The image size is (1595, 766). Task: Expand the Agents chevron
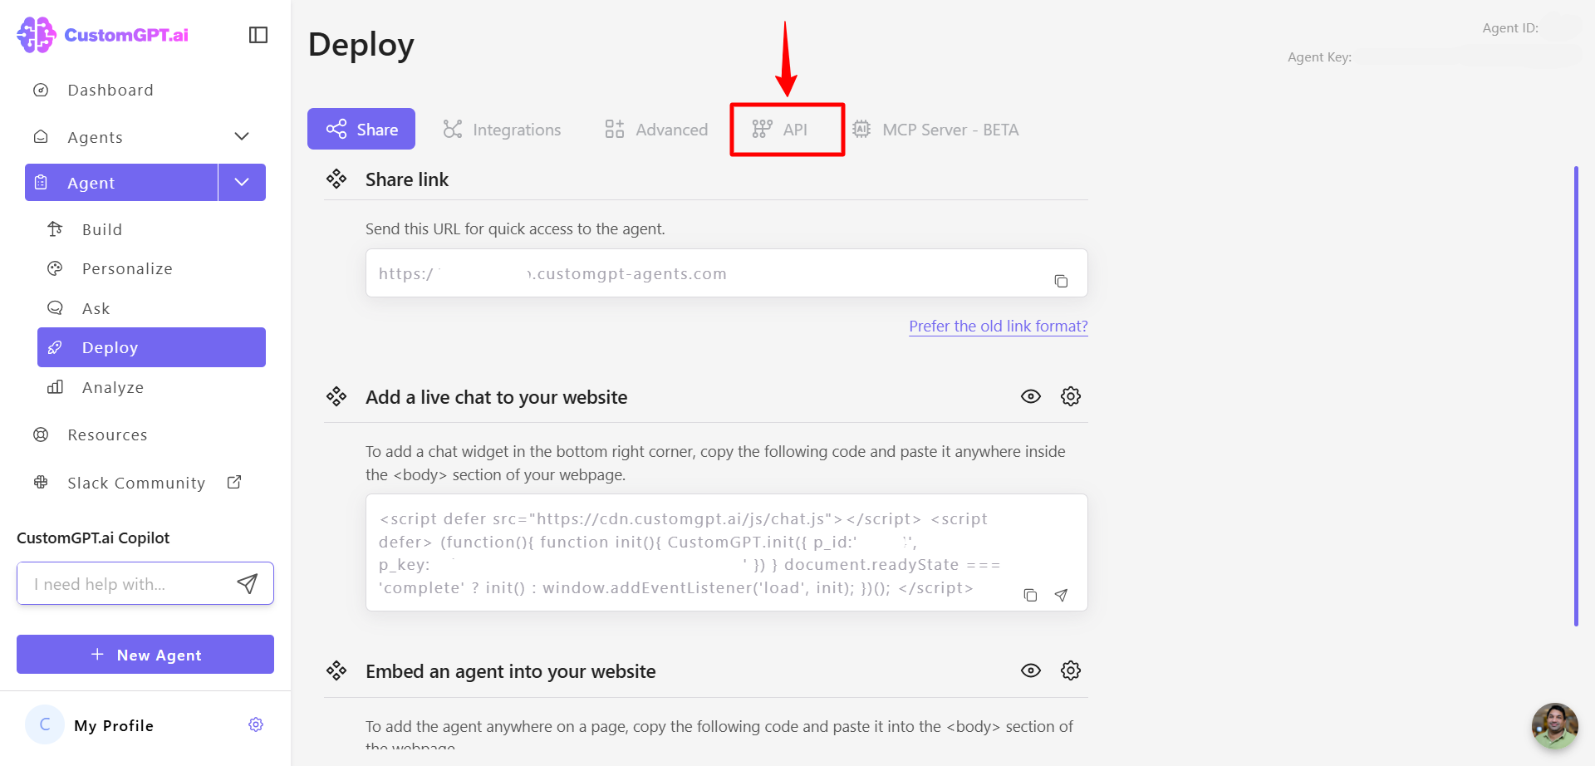click(x=242, y=136)
